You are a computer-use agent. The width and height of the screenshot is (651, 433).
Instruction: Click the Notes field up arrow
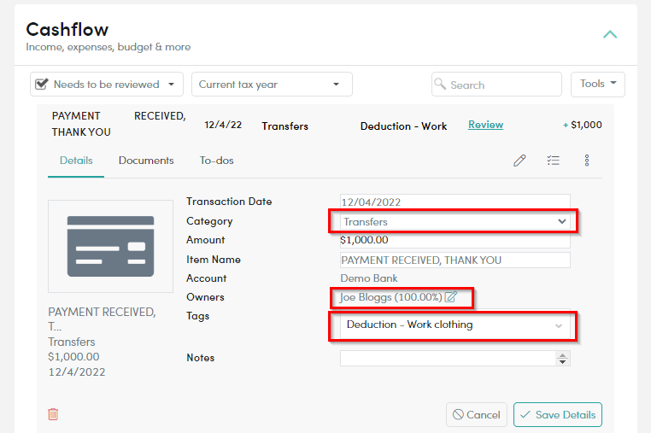562,355
